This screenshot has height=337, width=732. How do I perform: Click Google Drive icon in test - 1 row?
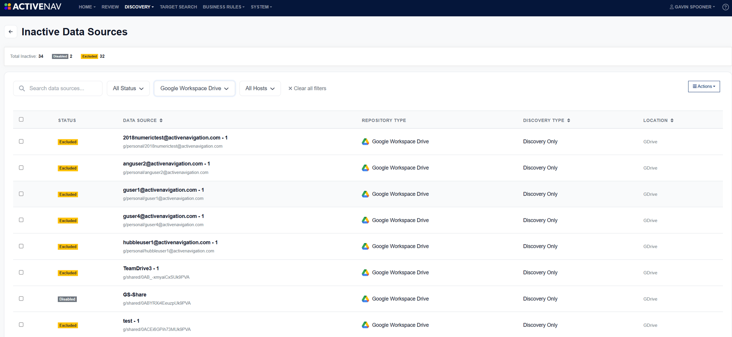[x=365, y=325]
